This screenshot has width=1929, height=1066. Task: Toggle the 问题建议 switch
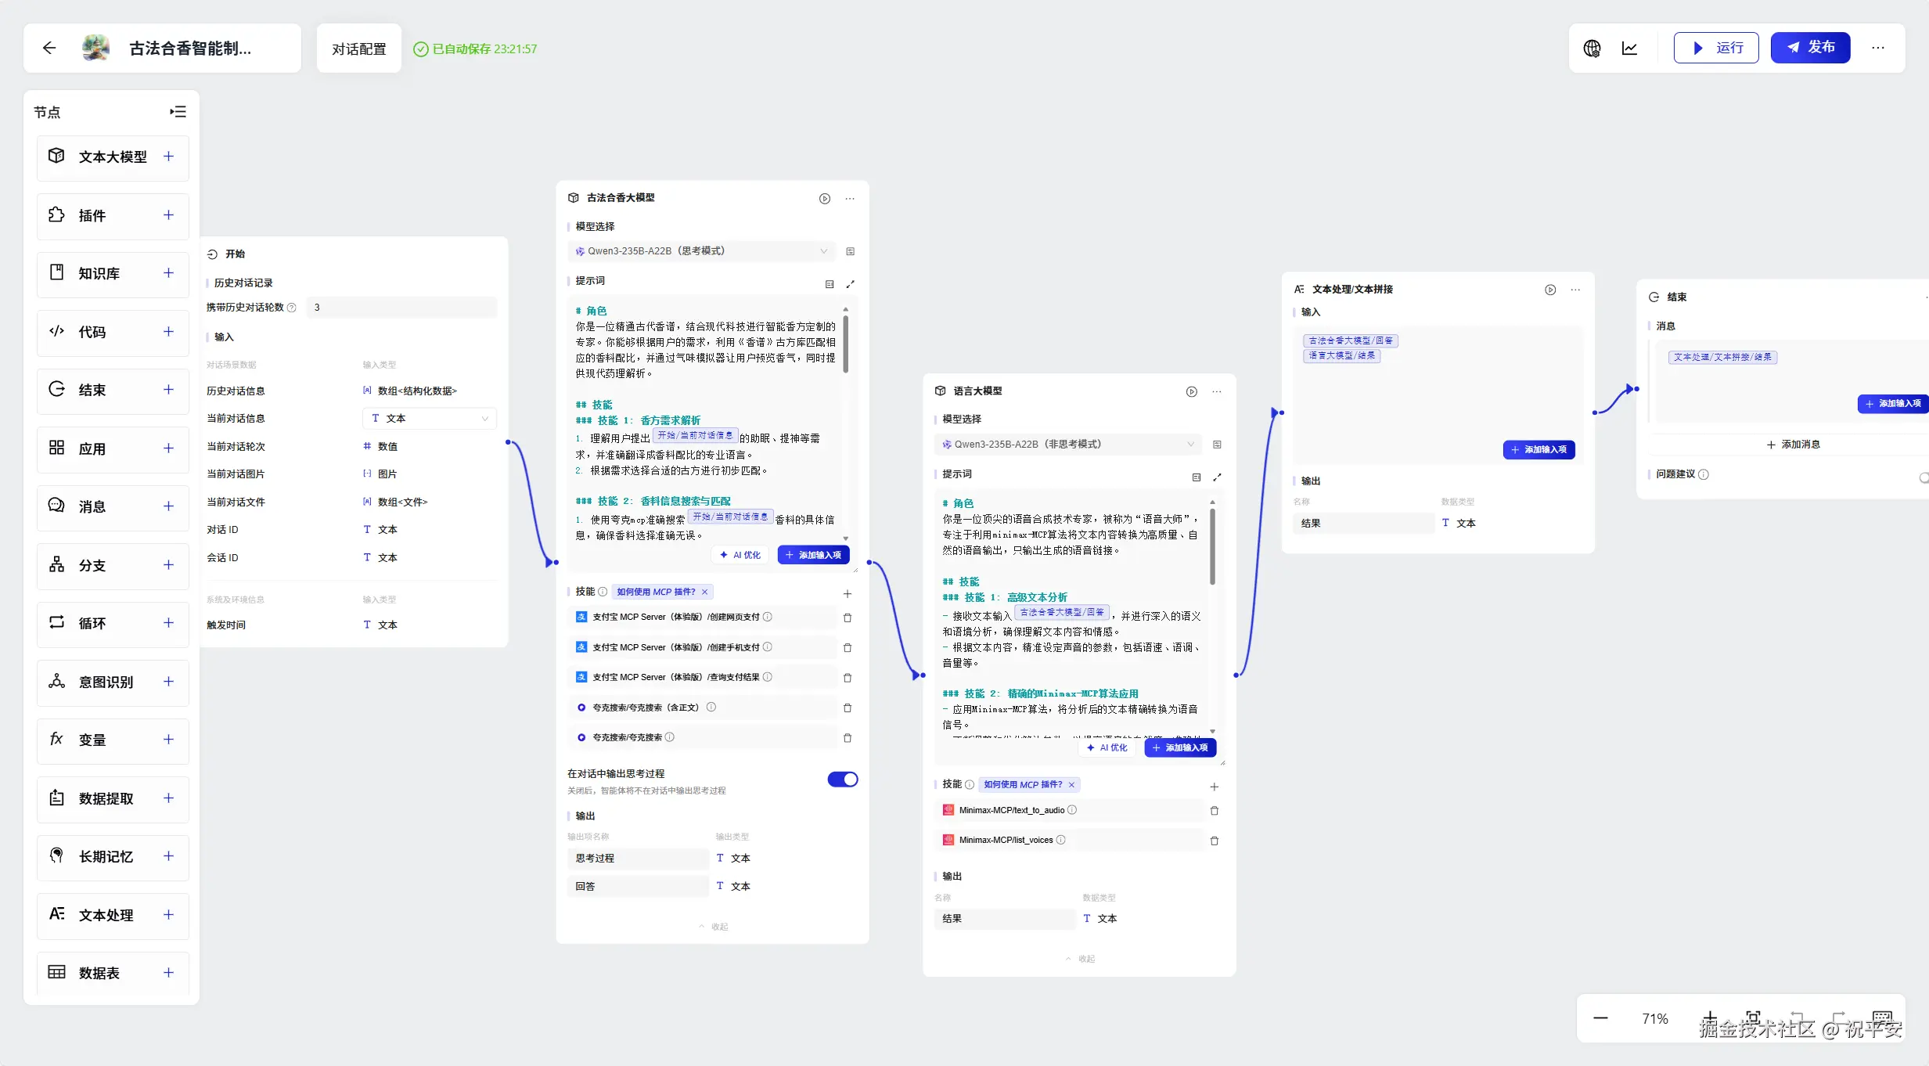coord(1924,477)
